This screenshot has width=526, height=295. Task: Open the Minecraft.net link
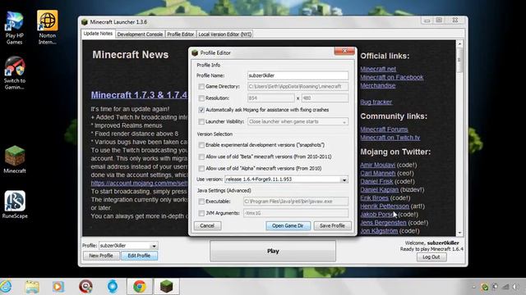point(378,69)
